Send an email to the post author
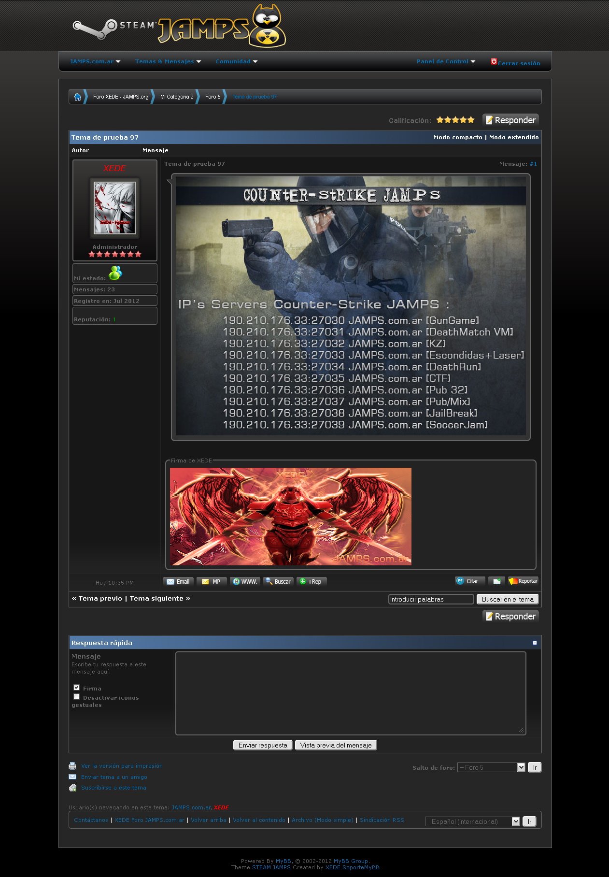This screenshot has height=877, width=609. click(178, 581)
